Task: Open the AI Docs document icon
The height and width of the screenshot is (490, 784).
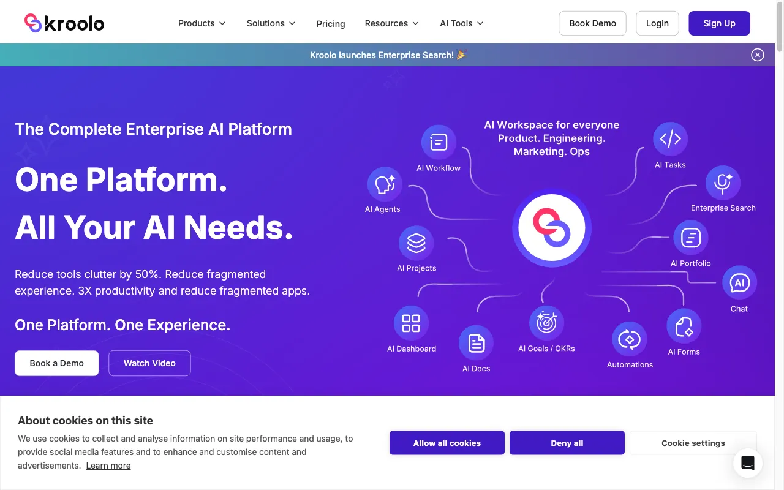Action: point(477,343)
